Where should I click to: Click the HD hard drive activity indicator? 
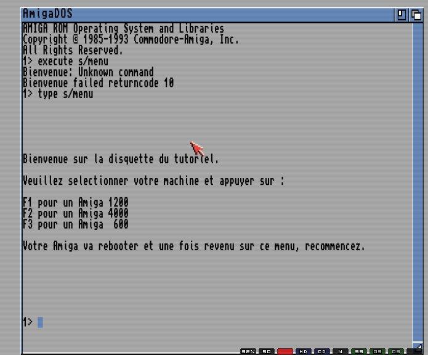[x=303, y=351]
